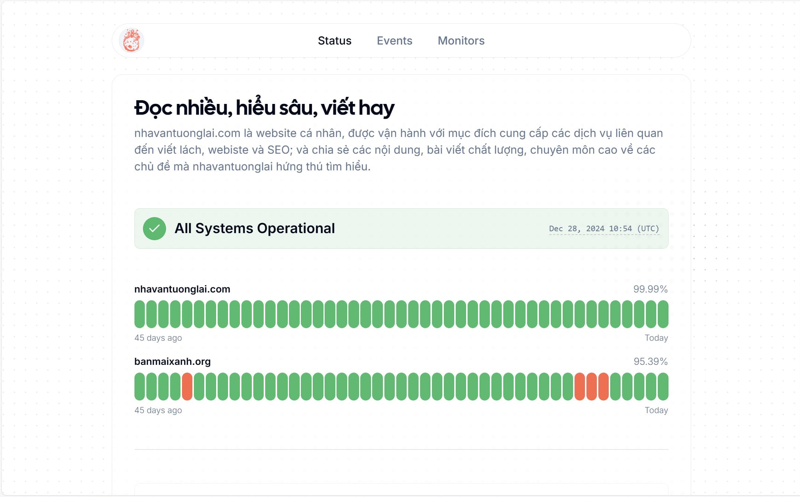This screenshot has width=800, height=497.
Task: Click '45 days ago' under nhavantuonglai.com
Action: pos(158,338)
